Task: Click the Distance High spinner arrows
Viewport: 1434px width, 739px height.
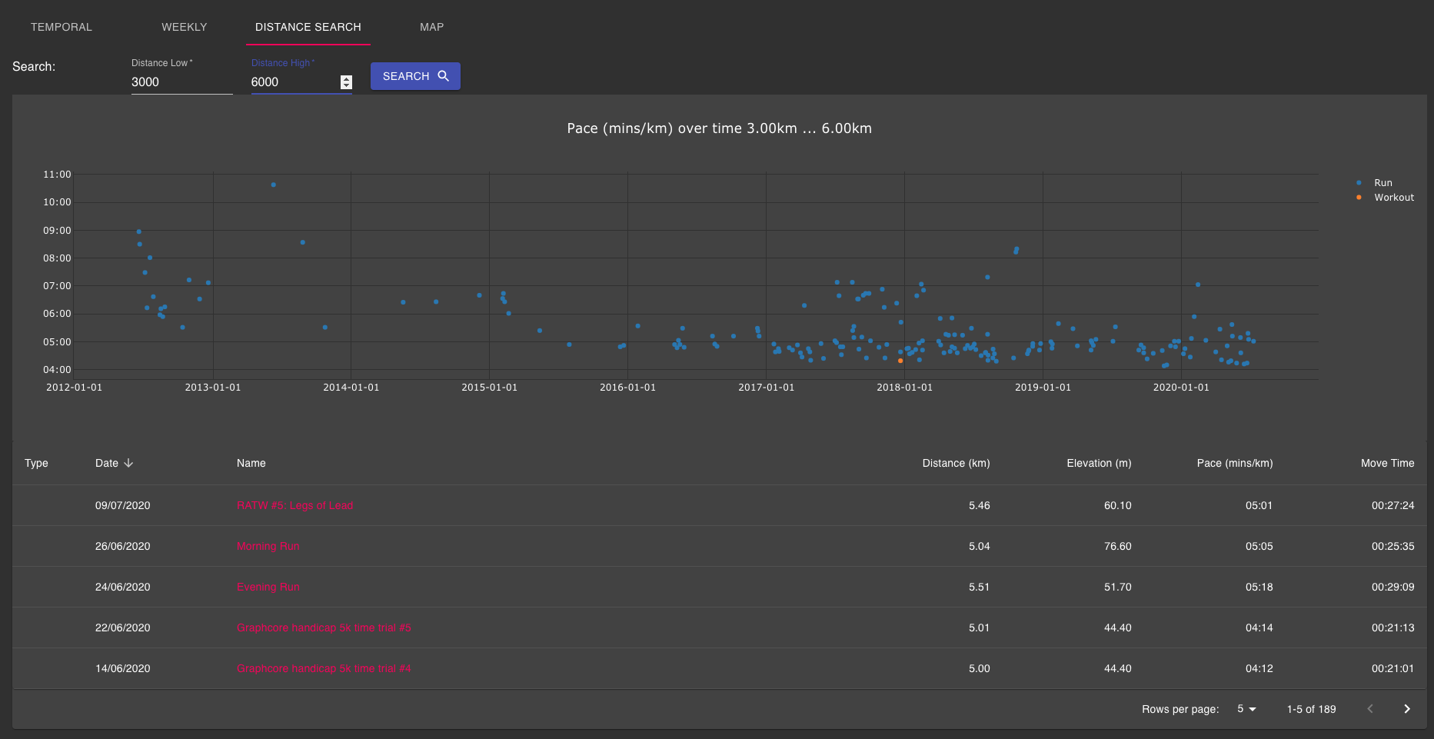Action: pos(346,82)
